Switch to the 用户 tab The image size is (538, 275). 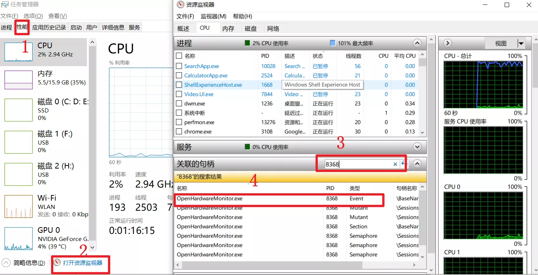tap(92, 27)
